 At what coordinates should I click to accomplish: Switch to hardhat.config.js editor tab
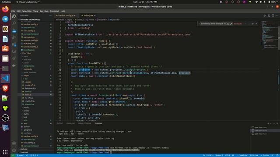coord(66,16)
